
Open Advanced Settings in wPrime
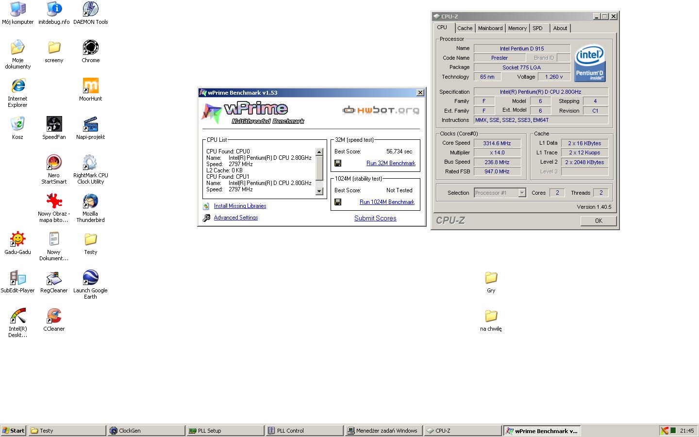tap(236, 218)
